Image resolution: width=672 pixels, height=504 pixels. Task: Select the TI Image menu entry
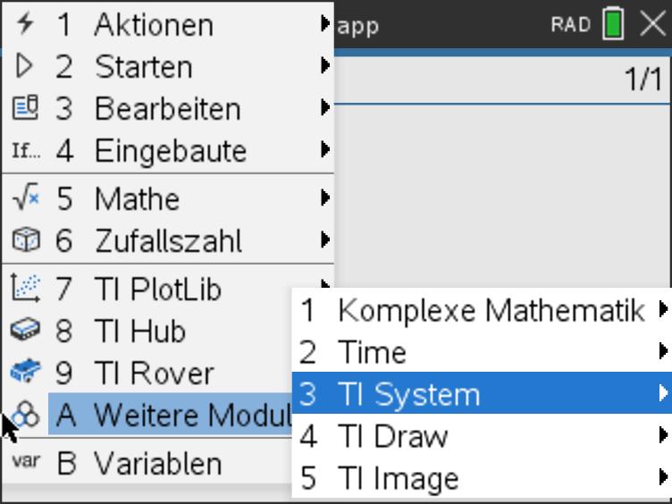click(x=398, y=478)
